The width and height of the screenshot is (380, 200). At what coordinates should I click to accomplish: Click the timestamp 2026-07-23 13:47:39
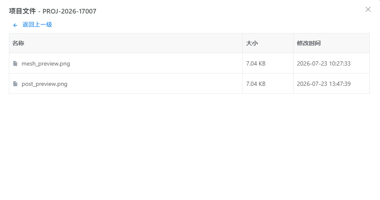[324, 84]
